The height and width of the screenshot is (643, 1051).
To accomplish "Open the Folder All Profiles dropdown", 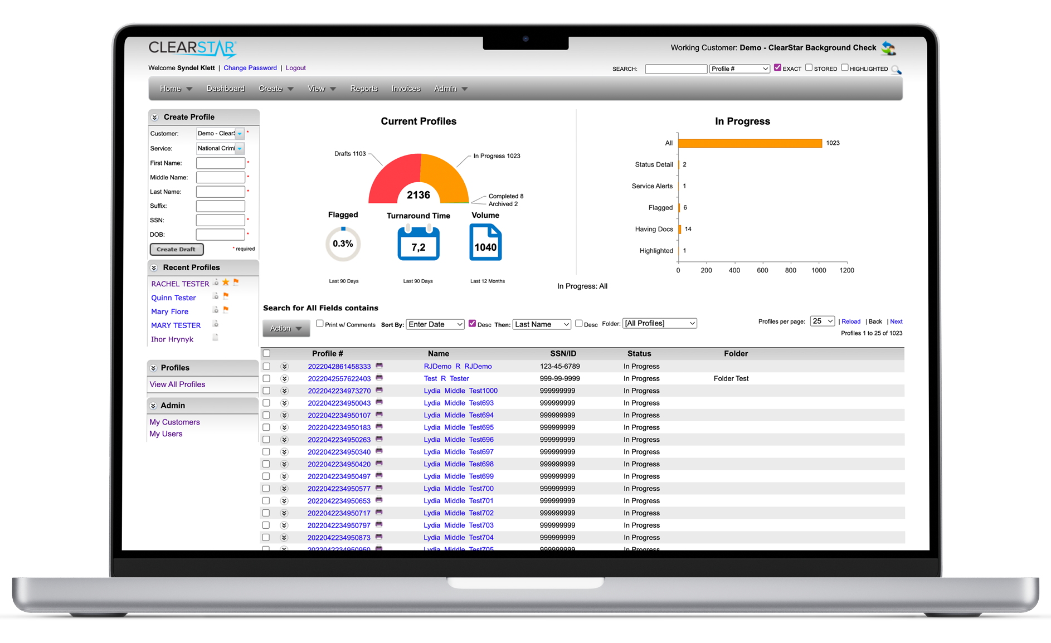I will (x=660, y=323).
